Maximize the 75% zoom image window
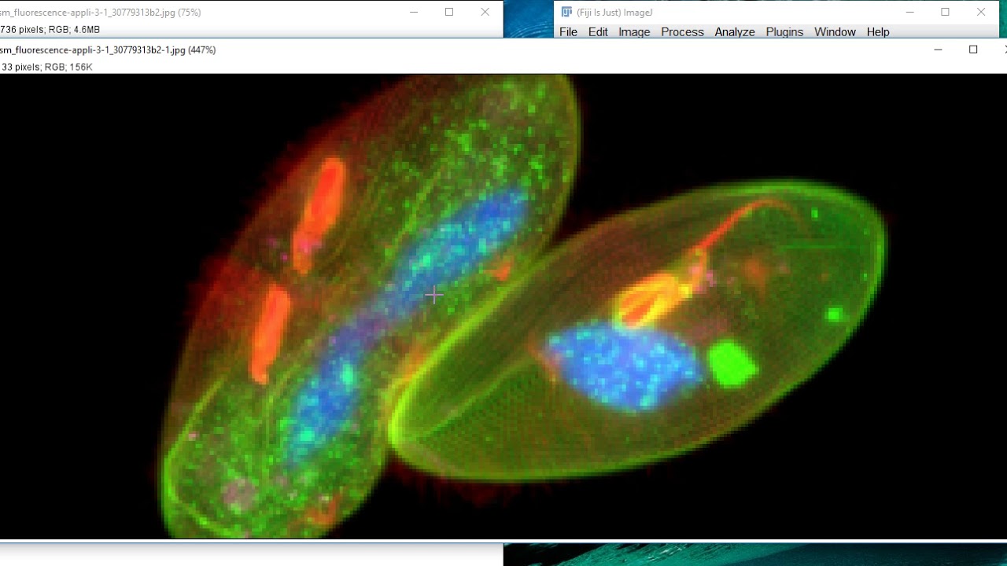 449,12
